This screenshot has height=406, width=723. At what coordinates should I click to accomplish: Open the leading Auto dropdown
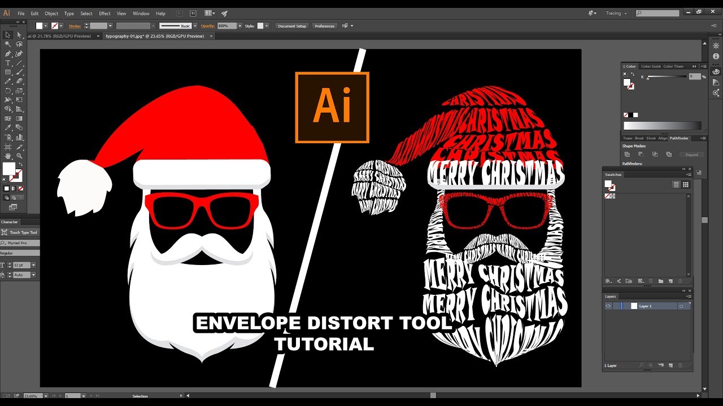pos(33,275)
